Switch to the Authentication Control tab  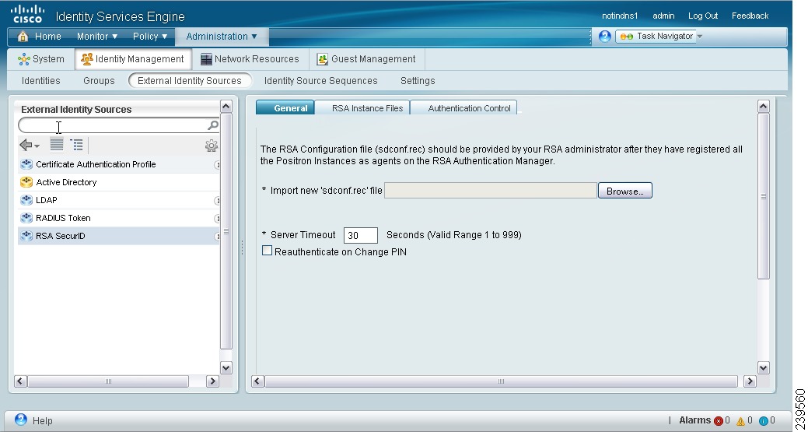click(463, 107)
